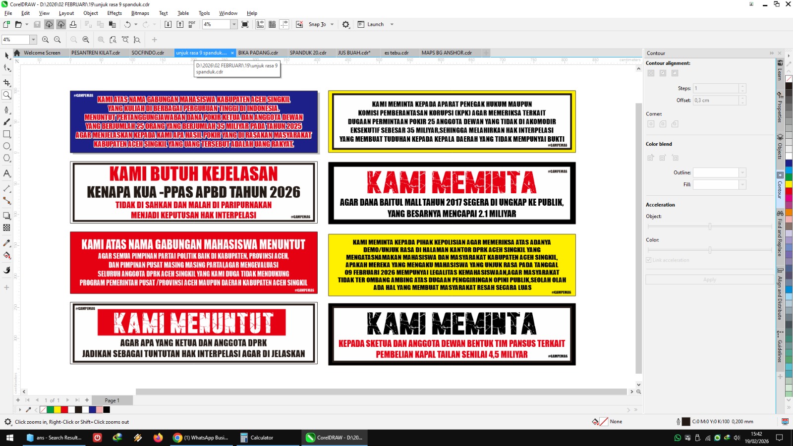Toggle Show rulers in the toolbar
The width and height of the screenshot is (793, 446).
click(260, 24)
